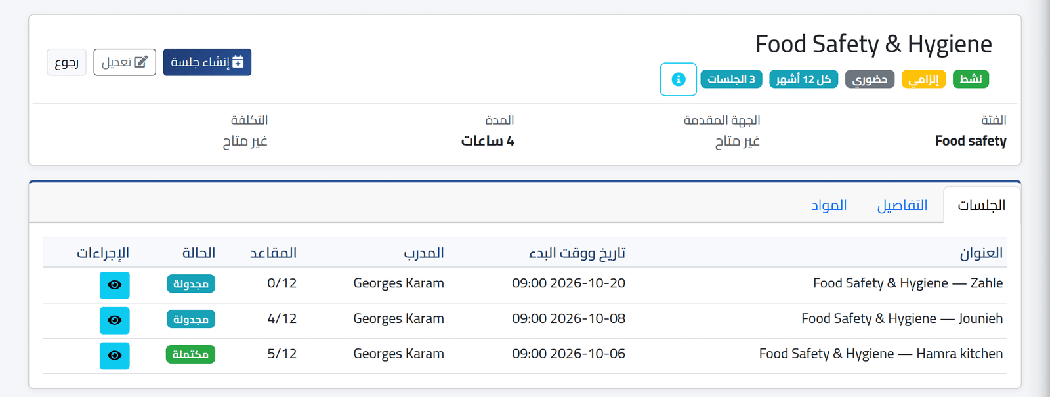Screen dimensions: 1050x397
Task: Click the تاريخ ووقت البدء column header
Action: [x=577, y=253]
